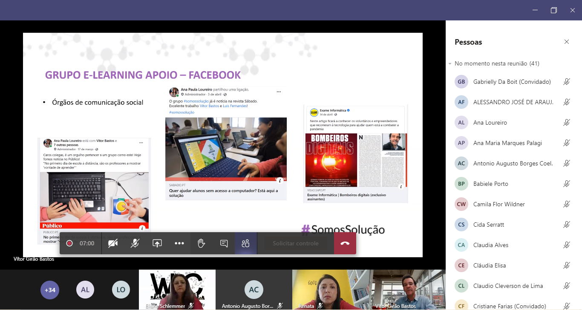The image size is (582, 310).
Task: Click the 07:00 meeting timer
Action: (x=87, y=243)
